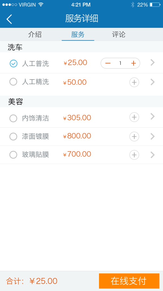
Task: Switch to the 介绍 tab
Action: click(35, 34)
